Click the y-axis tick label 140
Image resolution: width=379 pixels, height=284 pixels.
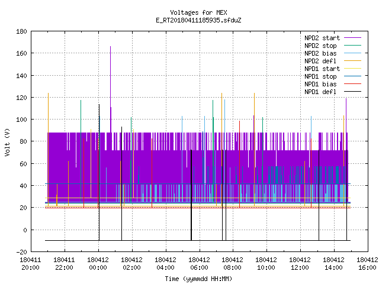21,76
